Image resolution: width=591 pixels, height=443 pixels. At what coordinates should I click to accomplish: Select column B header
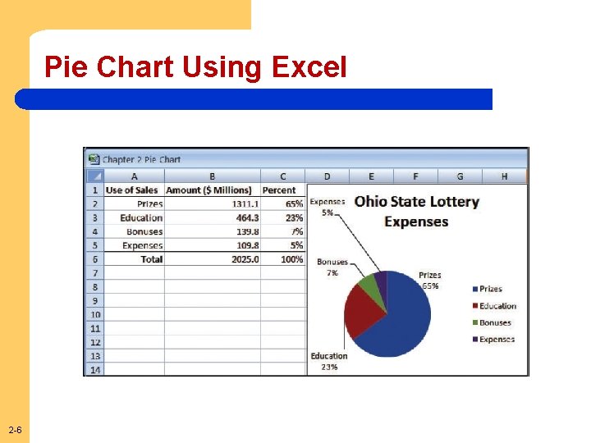213,176
